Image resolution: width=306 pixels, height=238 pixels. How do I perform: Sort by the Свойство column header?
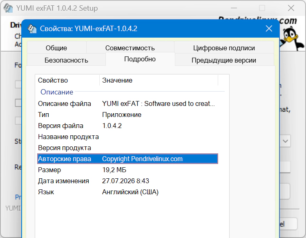(67, 80)
